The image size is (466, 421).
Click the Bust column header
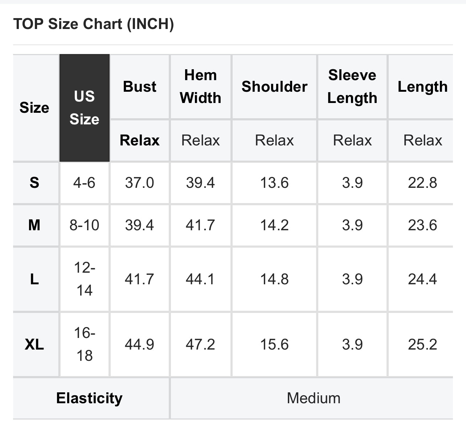[x=140, y=87]
